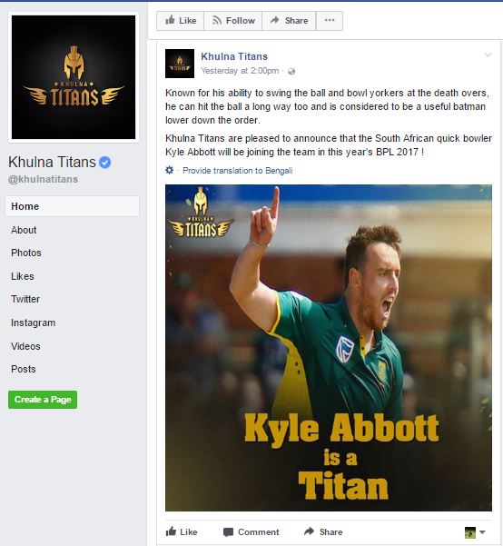Open the three-dots more options menu
This screenshot has width=503, height=546.
pos(330,21)
